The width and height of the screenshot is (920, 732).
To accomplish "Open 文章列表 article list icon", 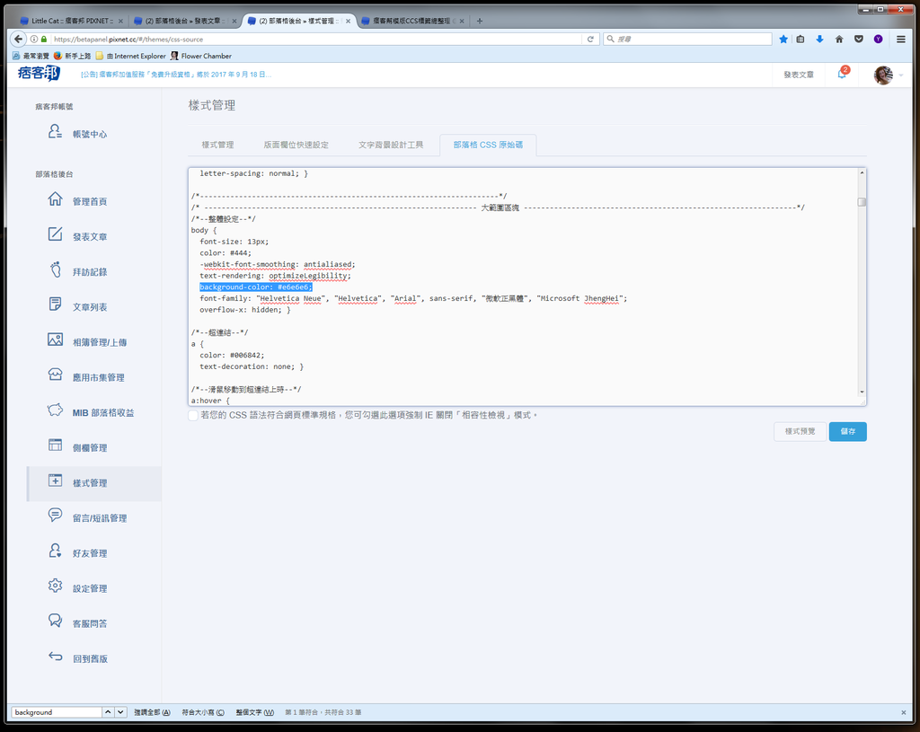I will pos(55,305).
